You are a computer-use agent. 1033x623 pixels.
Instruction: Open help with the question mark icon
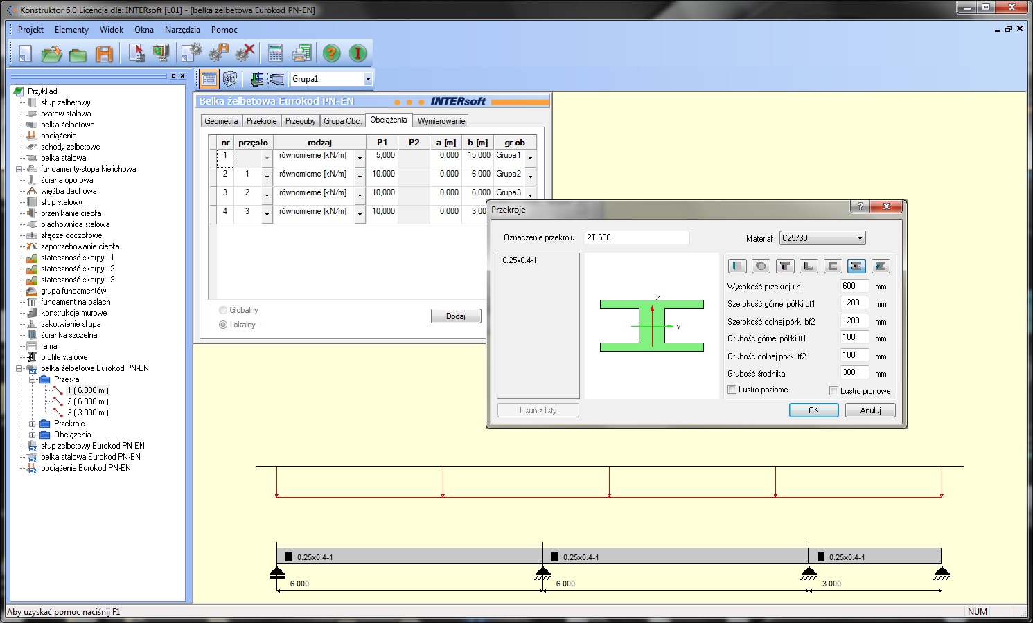pyautogui.click(x=332, y=53)
